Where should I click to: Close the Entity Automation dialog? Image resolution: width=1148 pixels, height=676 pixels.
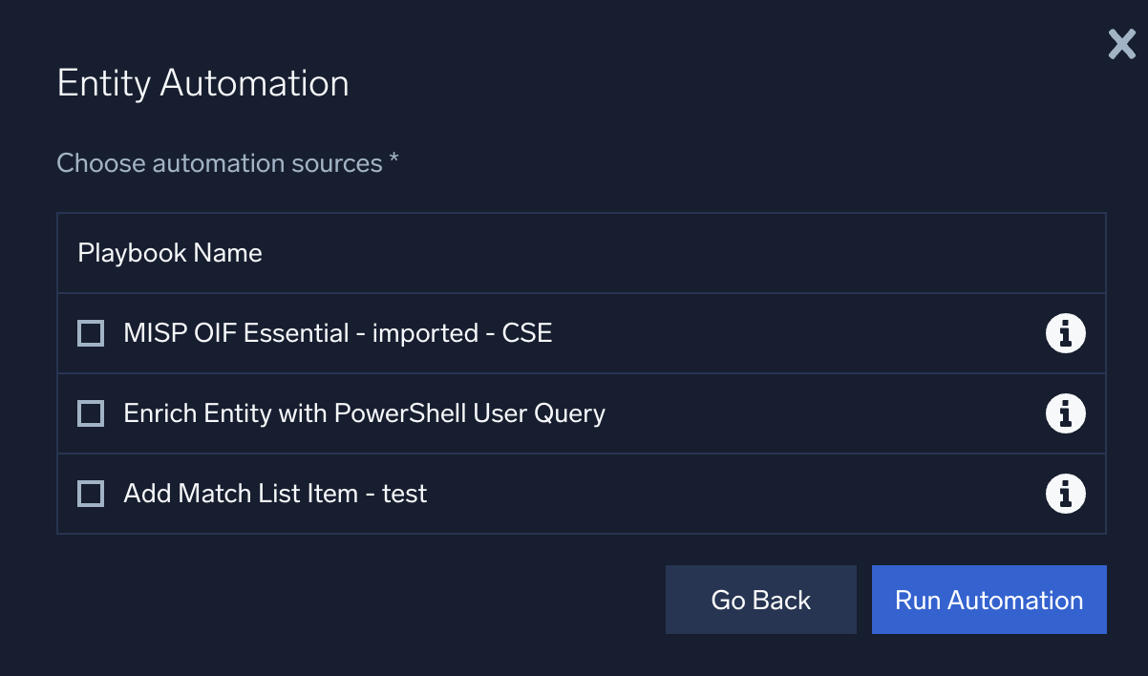click(1121, 44)
